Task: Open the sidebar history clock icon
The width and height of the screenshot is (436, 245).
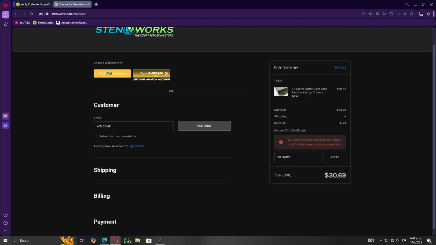Action: pyautogui.click(x=6, y=223)
